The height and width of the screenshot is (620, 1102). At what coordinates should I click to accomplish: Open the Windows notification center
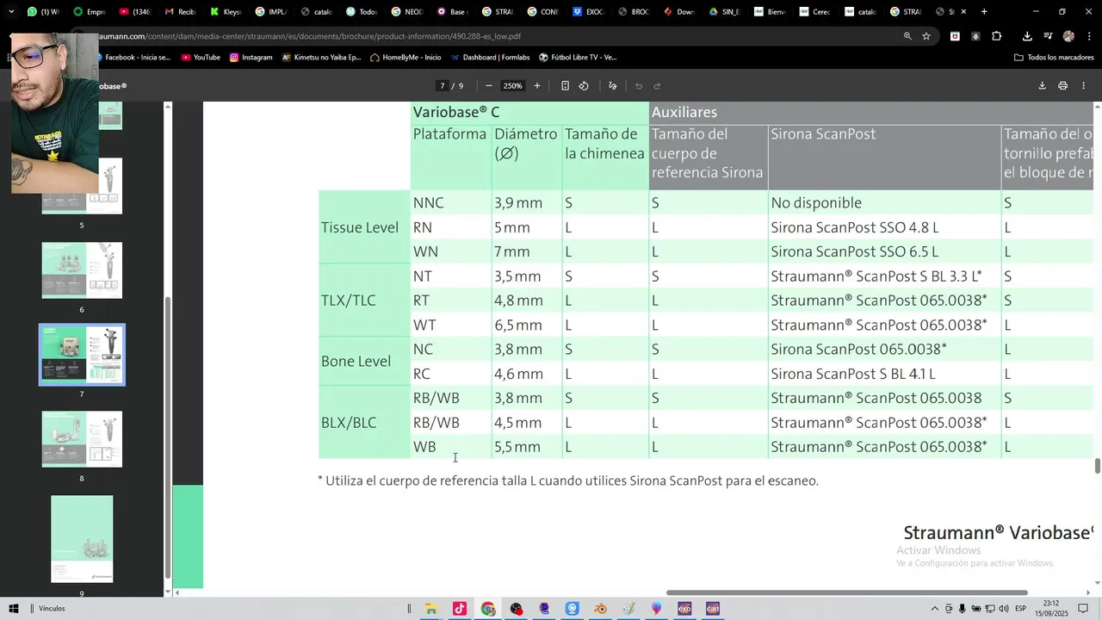(1084, 609)
